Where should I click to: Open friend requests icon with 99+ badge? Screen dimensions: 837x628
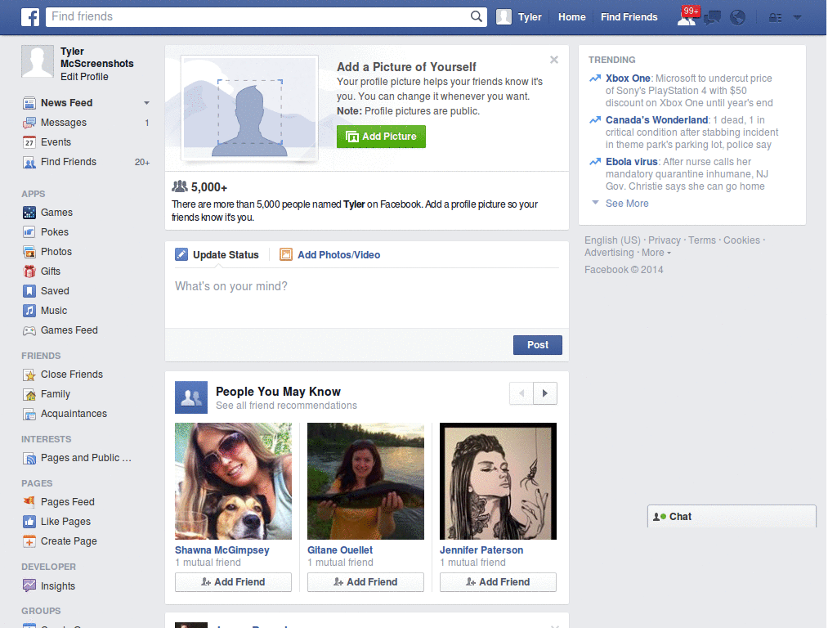(x=687, y=16)
